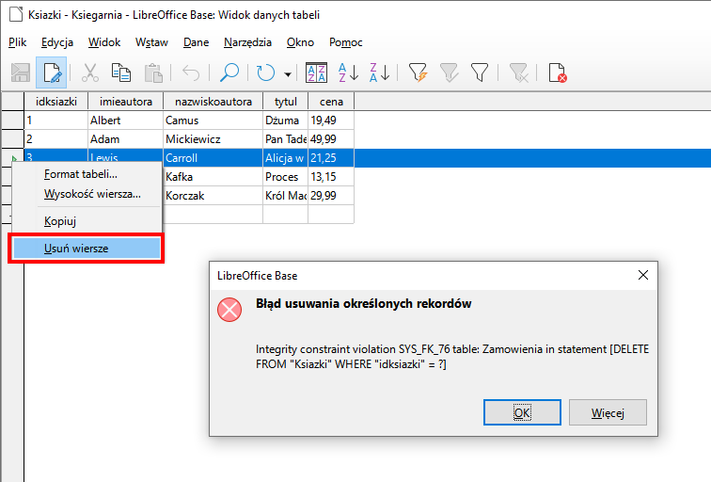Close the LibreOffice Base error dialog

[643, 275]
